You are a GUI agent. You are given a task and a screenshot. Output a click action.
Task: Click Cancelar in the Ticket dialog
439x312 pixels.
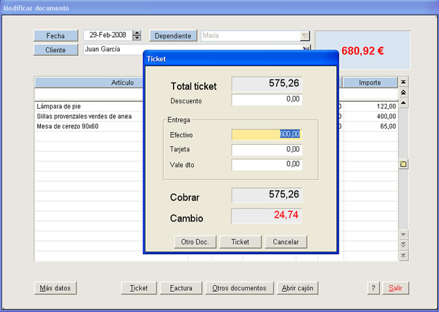coord(286,242)
